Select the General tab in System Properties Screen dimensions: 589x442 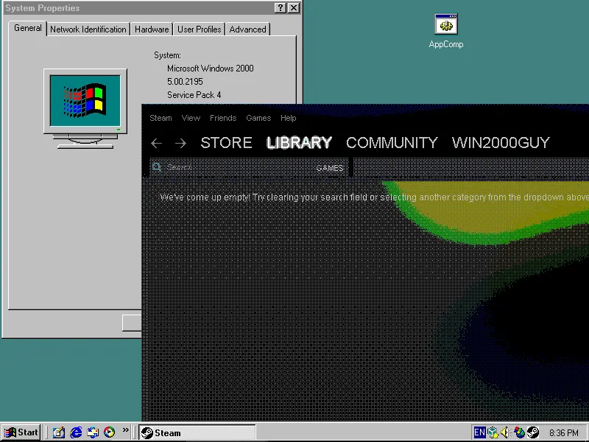click(28, 28)
